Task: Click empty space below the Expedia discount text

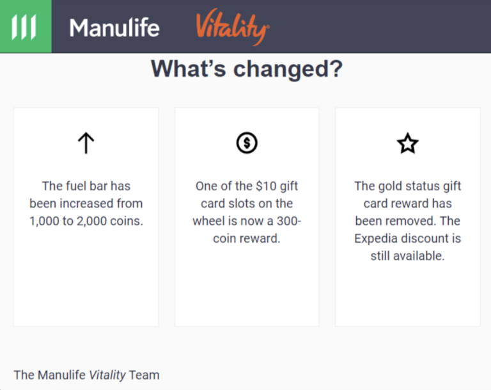Action: pyautogui.click(x=407, y=295)
